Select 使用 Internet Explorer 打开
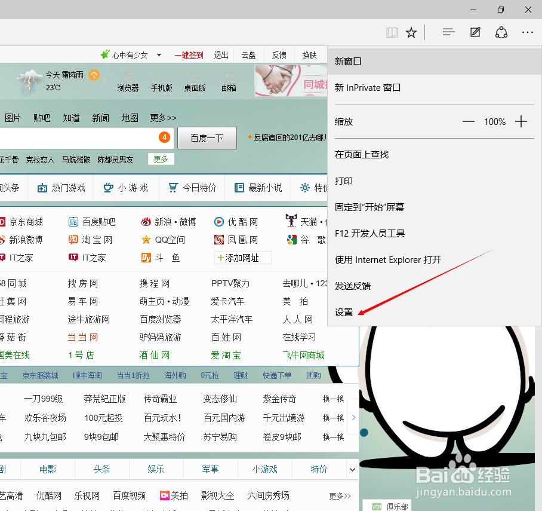This screenshot has height=511, width=542. point(434,259)
